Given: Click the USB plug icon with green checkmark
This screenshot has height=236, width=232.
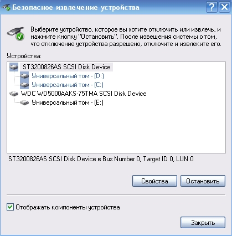Looking at the screenshot, I should (16, 34).
